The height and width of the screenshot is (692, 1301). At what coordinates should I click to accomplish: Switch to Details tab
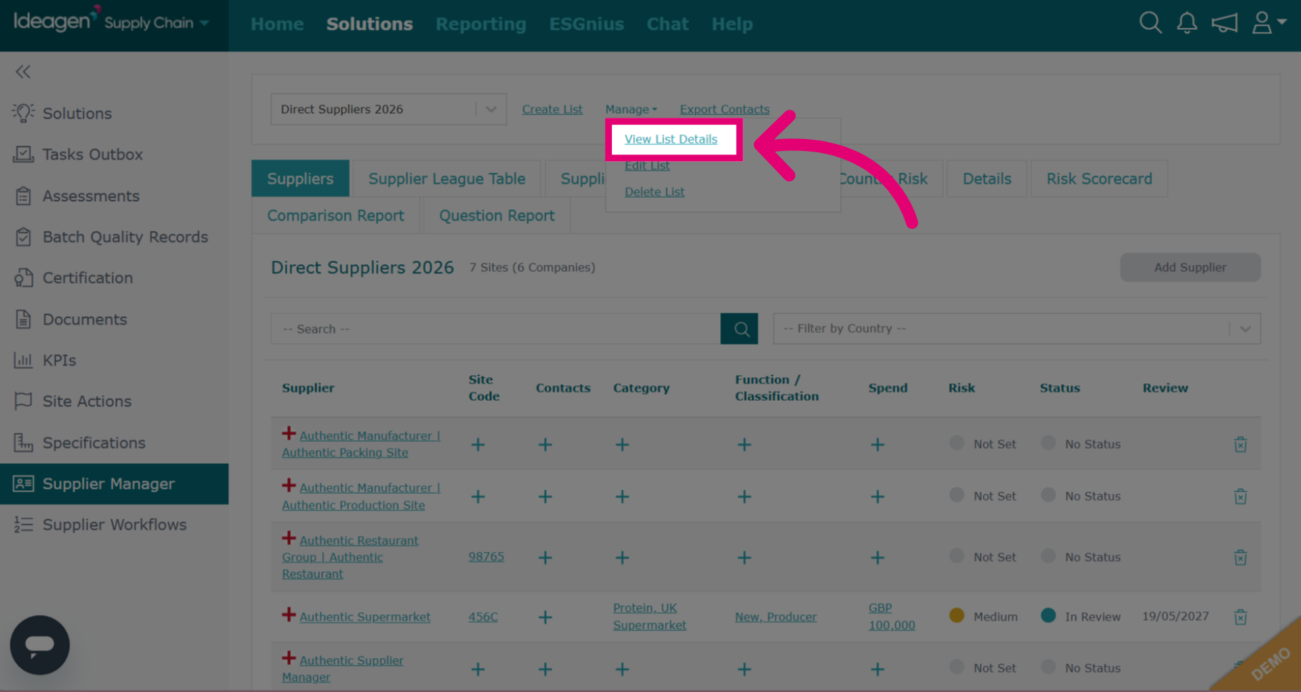(x=987, y=179)
